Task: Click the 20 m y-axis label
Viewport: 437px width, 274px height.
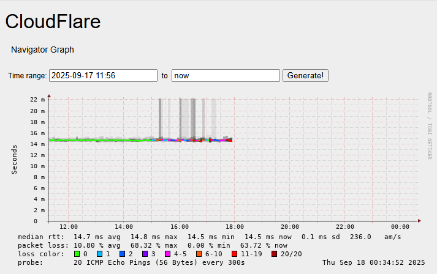Action: click(37, 111)
